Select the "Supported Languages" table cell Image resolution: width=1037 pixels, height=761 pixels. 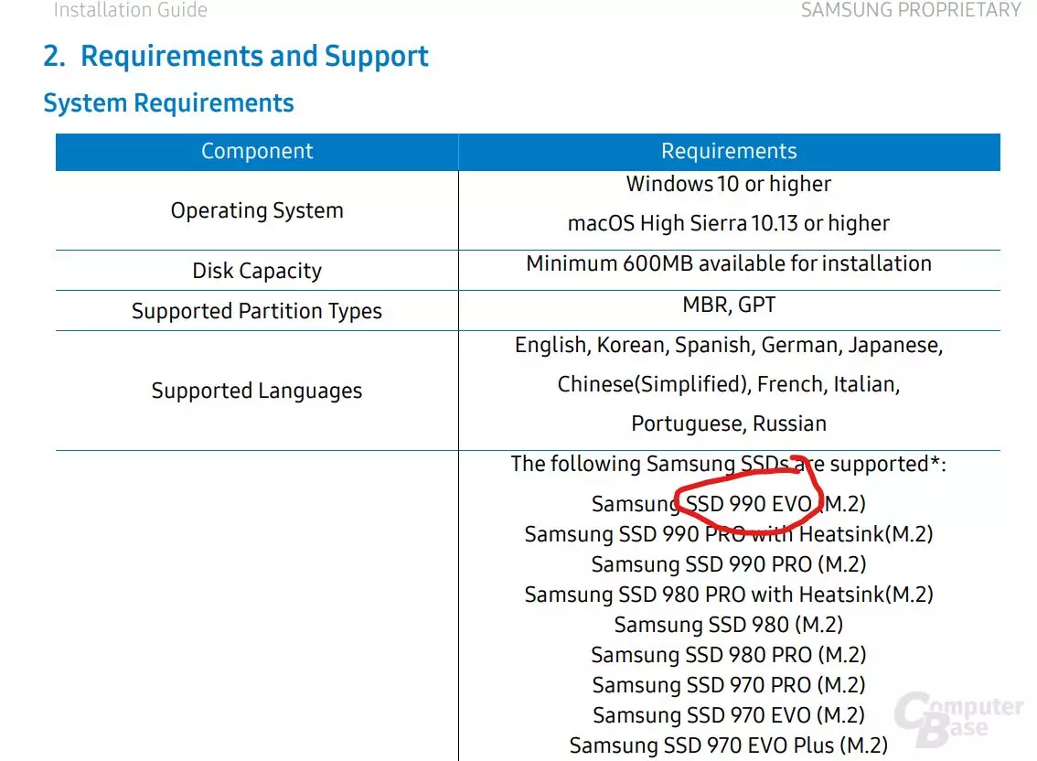(257, 391)
